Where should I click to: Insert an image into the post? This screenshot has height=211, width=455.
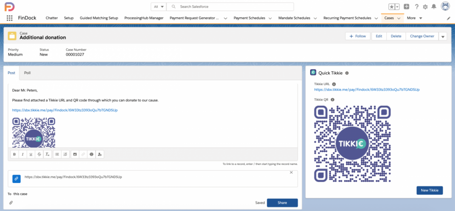[75, 155]
